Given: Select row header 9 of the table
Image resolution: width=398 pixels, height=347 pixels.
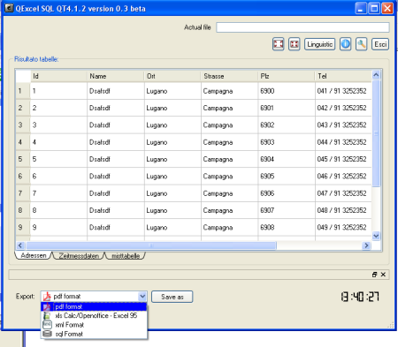Looking at the screenshot, I should coord(23,227).
